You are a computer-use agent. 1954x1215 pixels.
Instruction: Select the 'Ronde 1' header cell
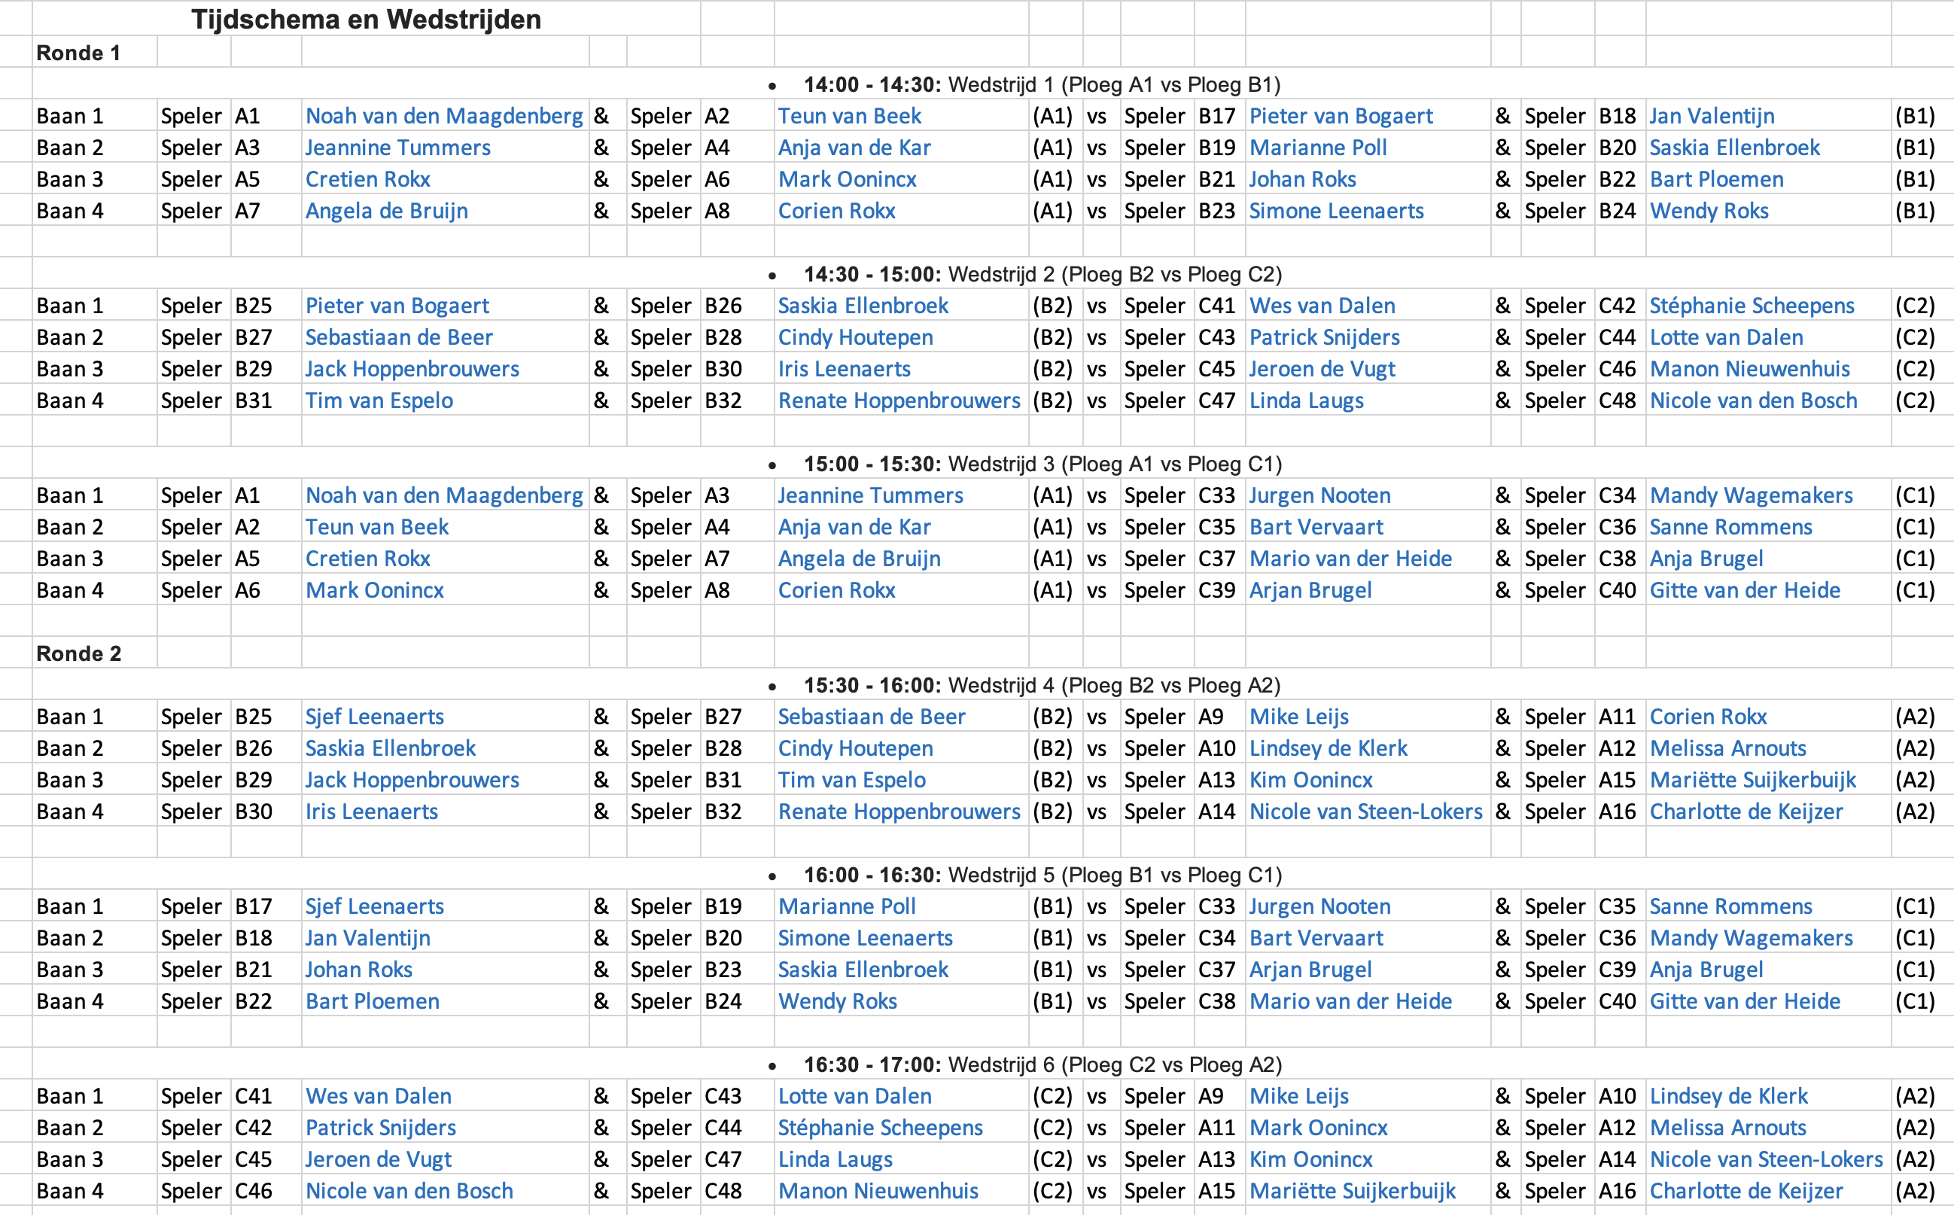point(78,53)
